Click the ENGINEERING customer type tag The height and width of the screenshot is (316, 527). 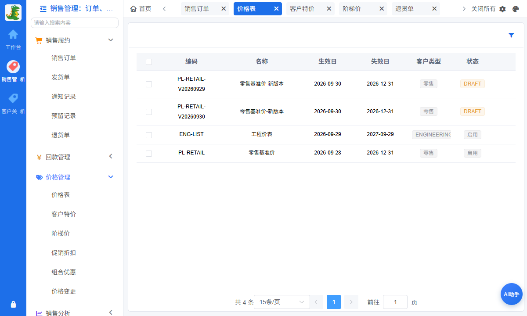[431, 135]
